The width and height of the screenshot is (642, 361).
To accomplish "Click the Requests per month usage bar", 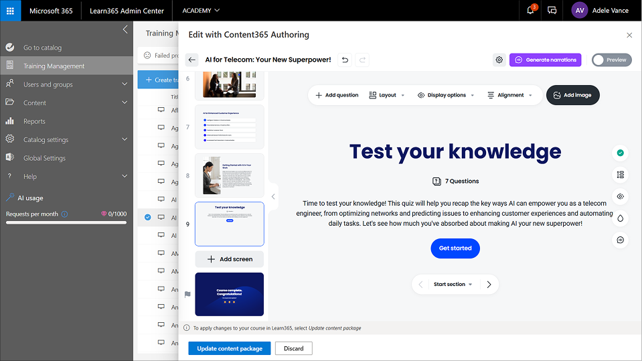I will [66, 222].
